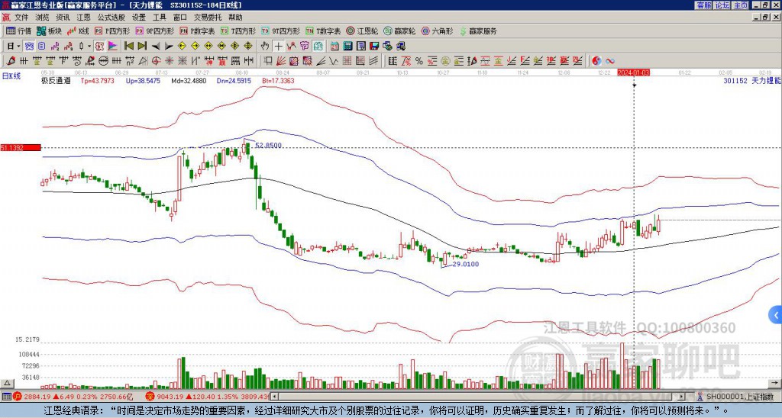The image size is (782, 418).
Task: Open the 公式选股 menu
Action: [x=111, y=18]
